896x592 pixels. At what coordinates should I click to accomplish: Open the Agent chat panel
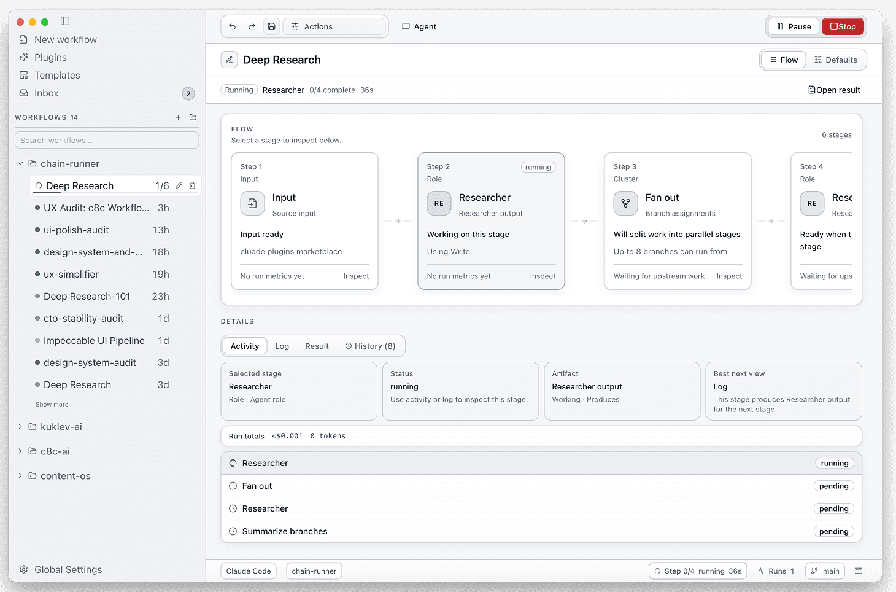point(419,26)
